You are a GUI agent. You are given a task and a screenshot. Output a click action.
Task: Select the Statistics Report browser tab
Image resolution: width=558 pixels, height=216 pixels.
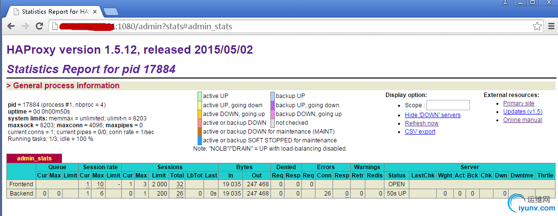pyautogui.click(x=55, y=11)
